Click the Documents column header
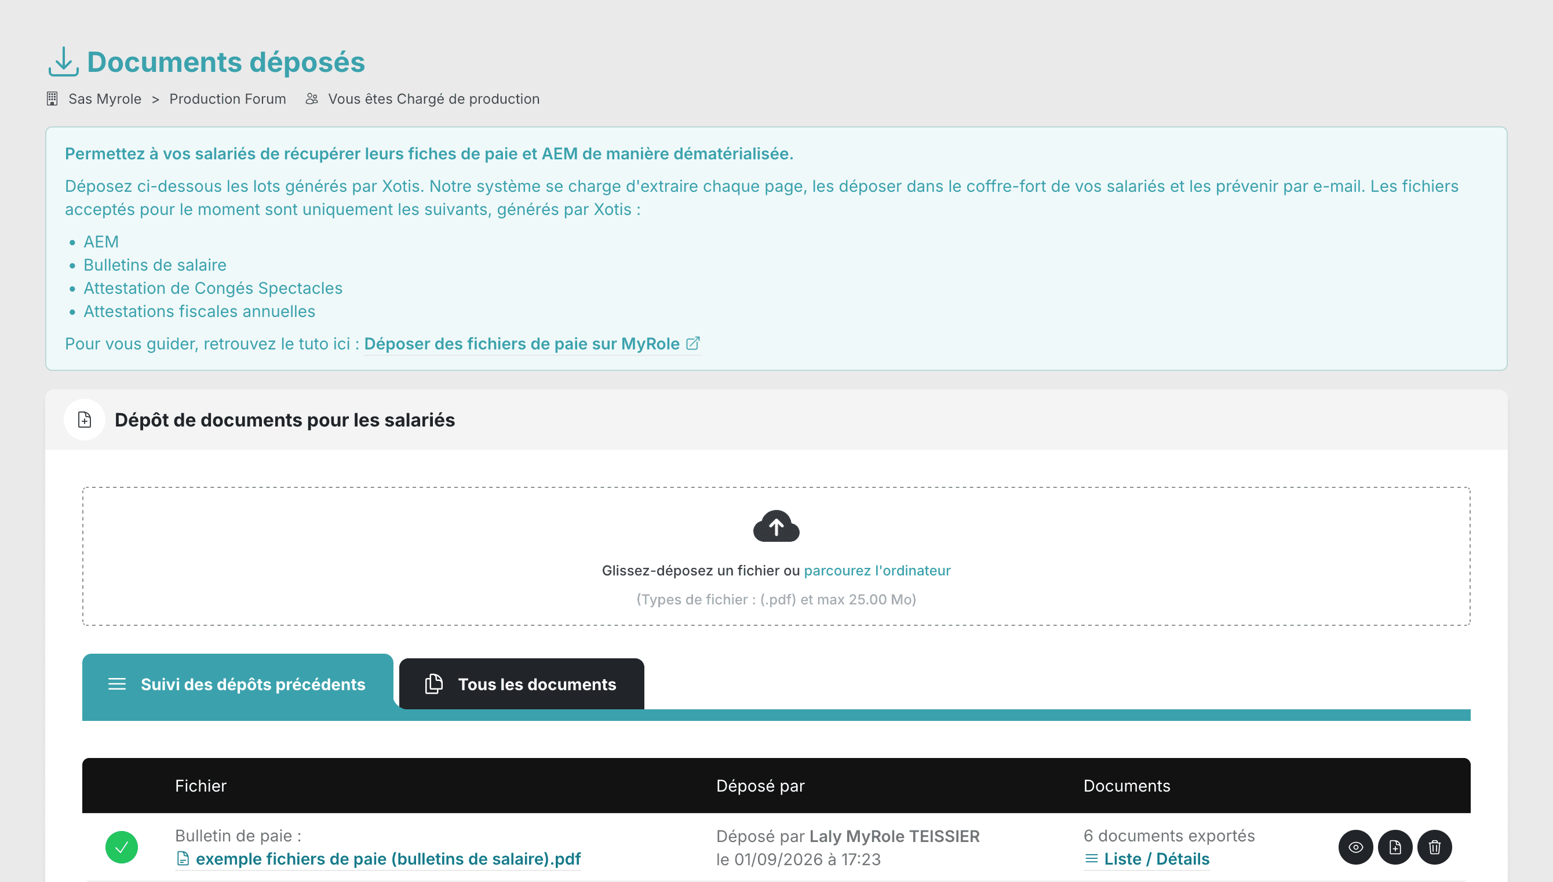 click(1127, 786)
